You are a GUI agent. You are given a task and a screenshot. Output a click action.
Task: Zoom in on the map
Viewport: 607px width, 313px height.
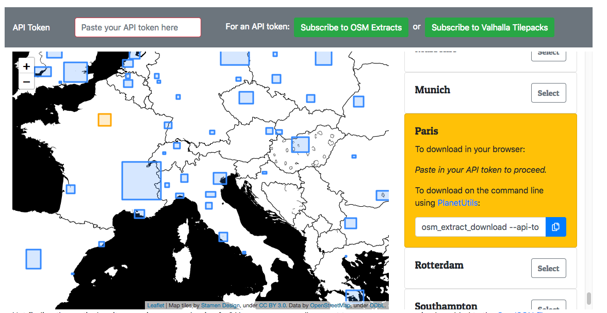coord(26,66)
